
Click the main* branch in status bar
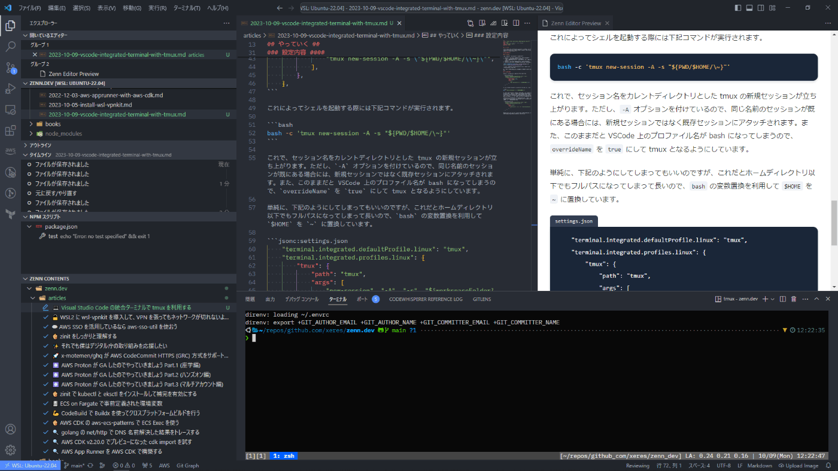(74, 466)
